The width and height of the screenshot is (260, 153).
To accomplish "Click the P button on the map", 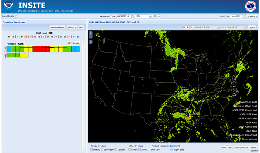I will (x=91, y=42).
